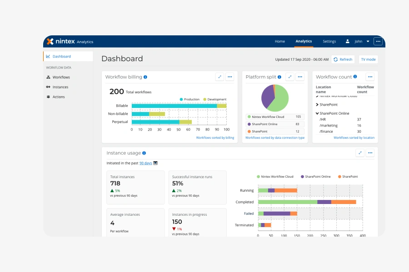Click the Completed bar in Instance usage chart

307,202
